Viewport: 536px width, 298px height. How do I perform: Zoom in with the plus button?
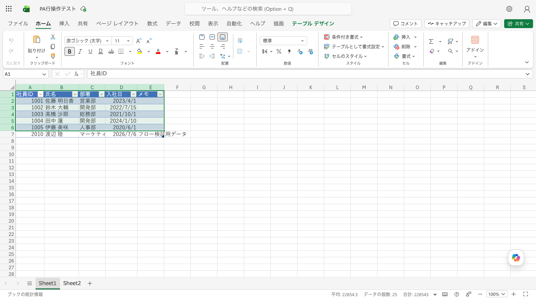click(513, 294)
